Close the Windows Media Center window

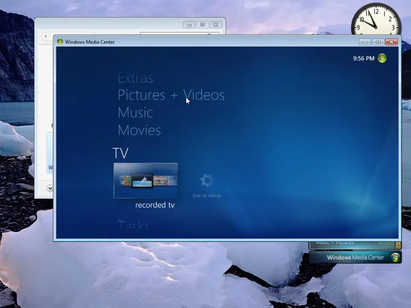point(392,42)
